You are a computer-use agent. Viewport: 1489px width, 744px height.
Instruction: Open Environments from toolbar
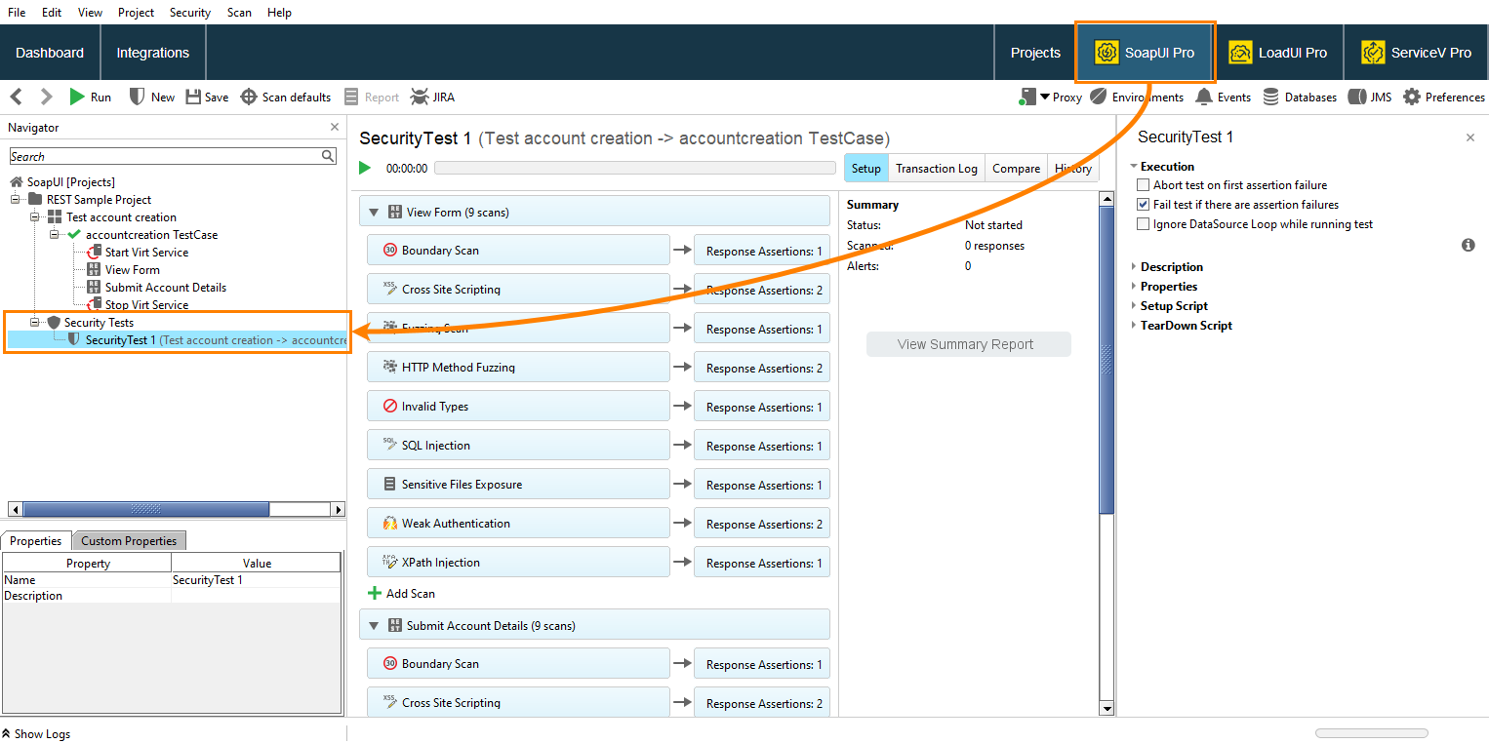(x=1137, y=97)
